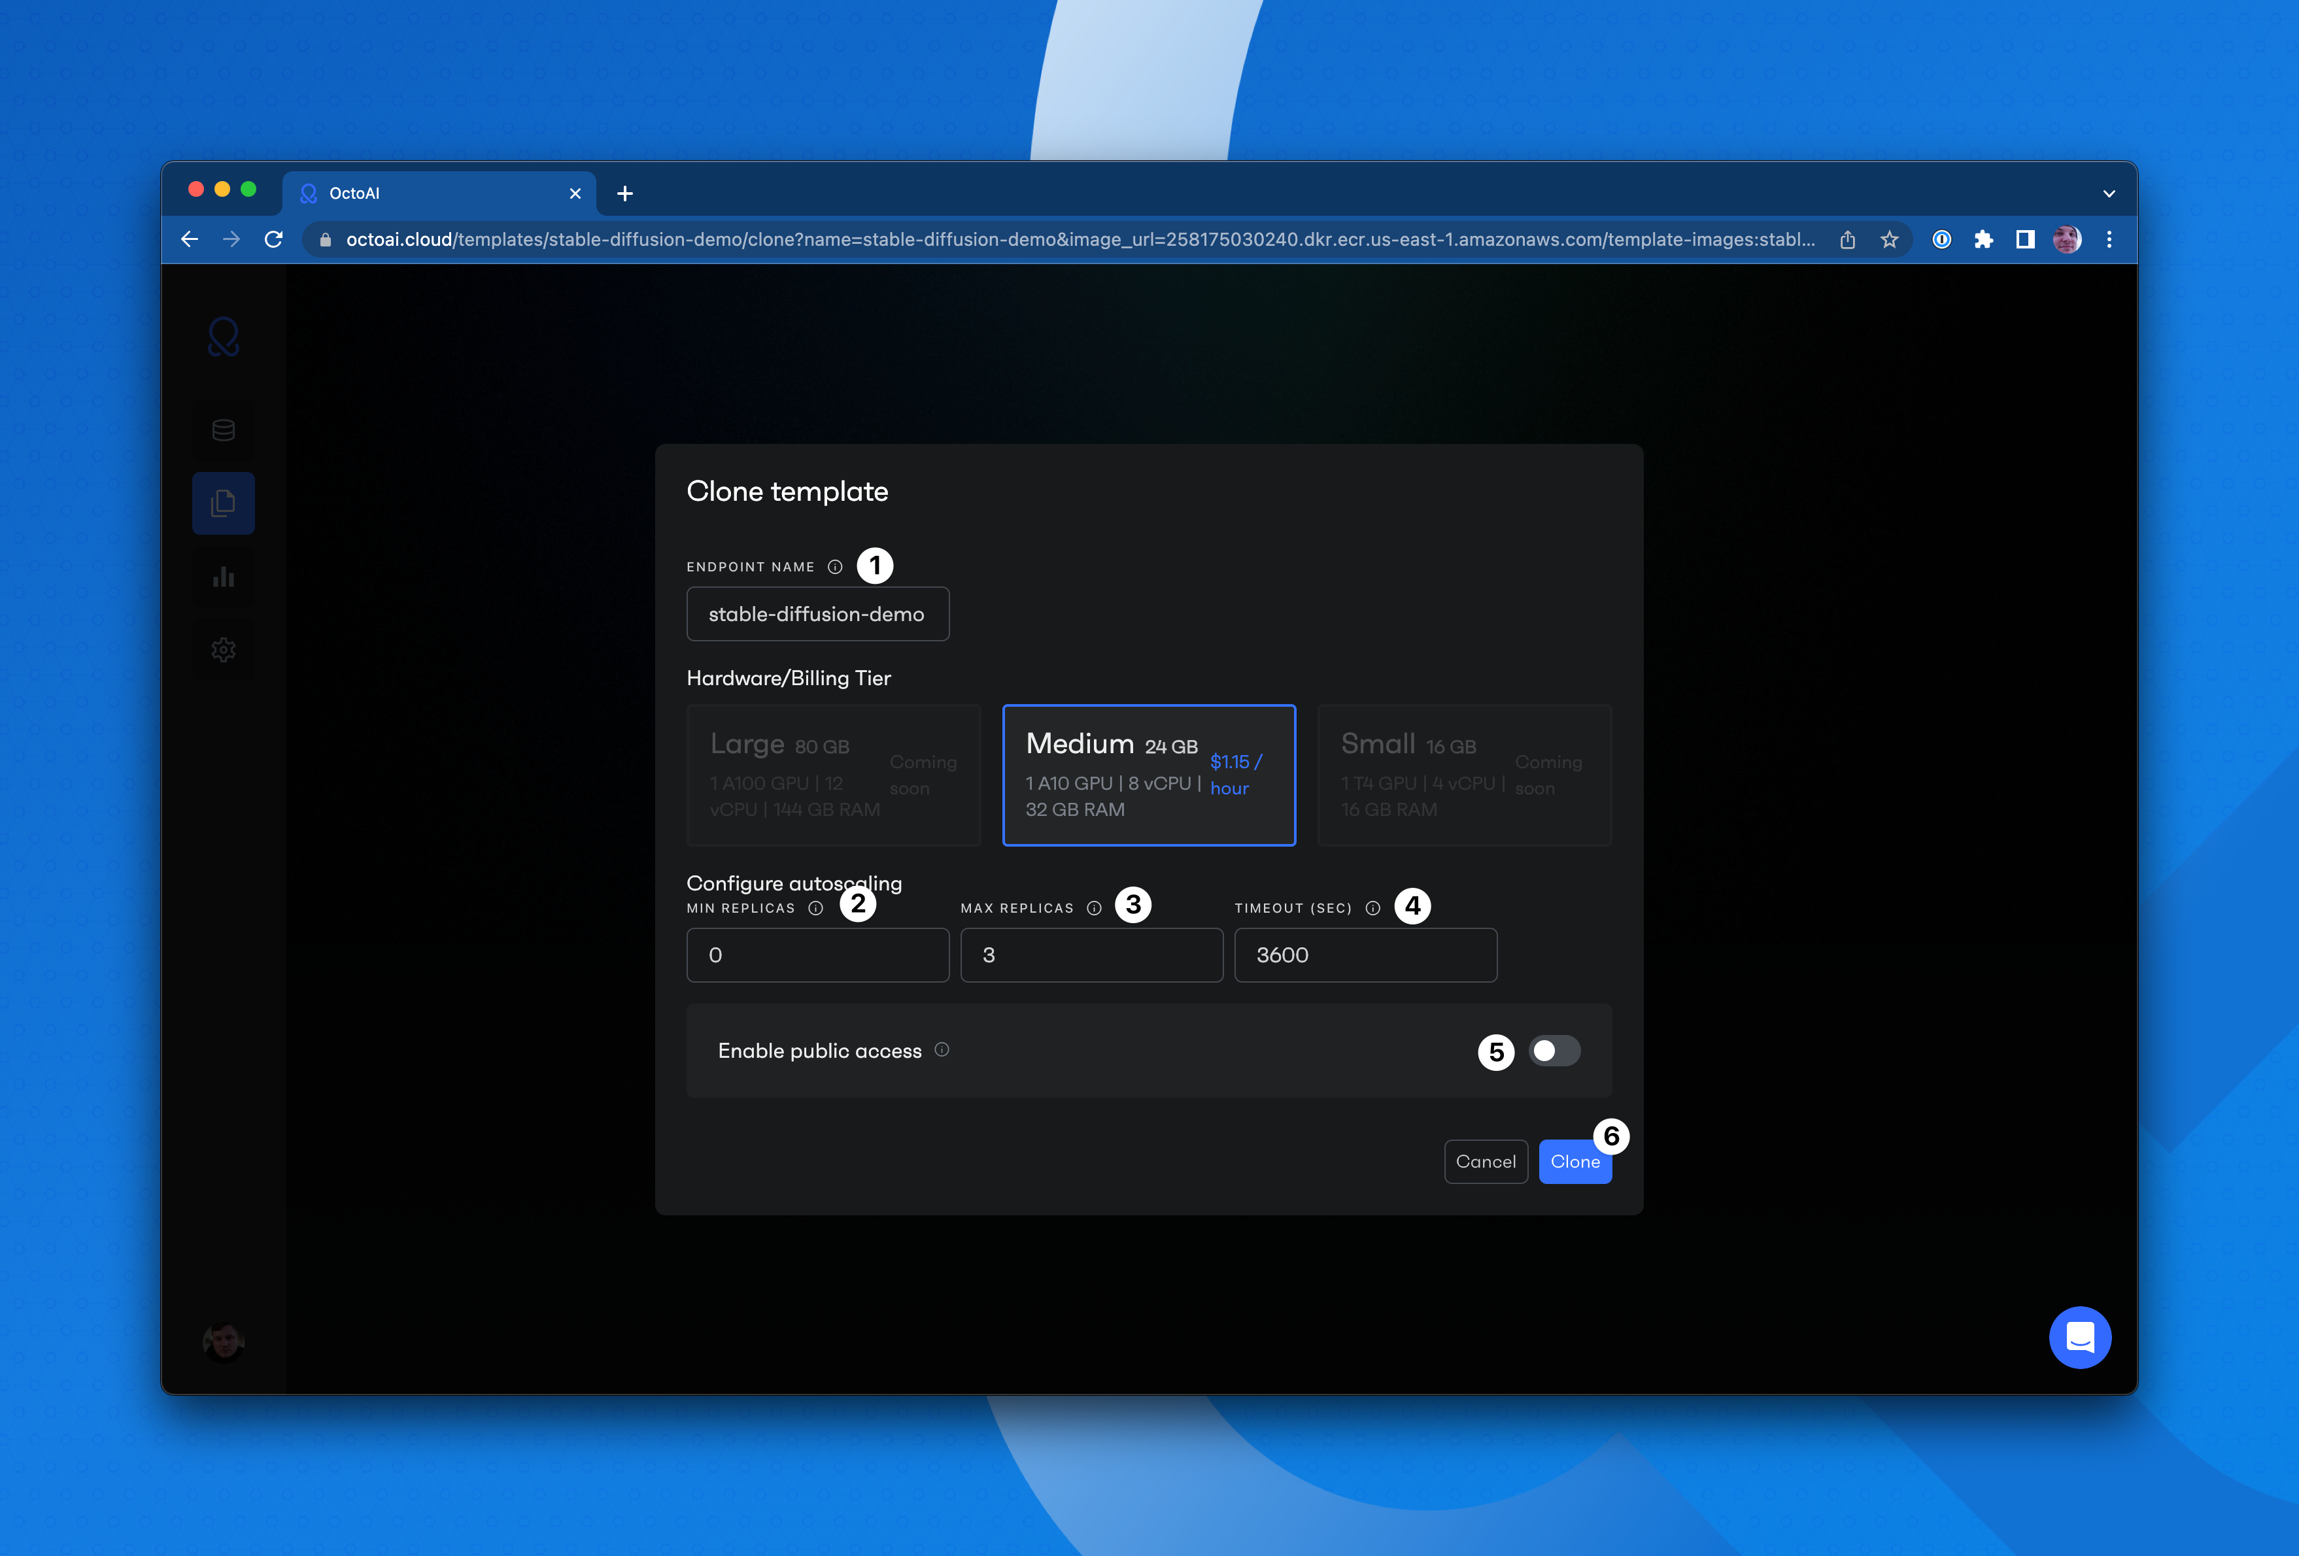
Task: Open the Chrome three-dot menu
Action: (x=2109, y=239)
